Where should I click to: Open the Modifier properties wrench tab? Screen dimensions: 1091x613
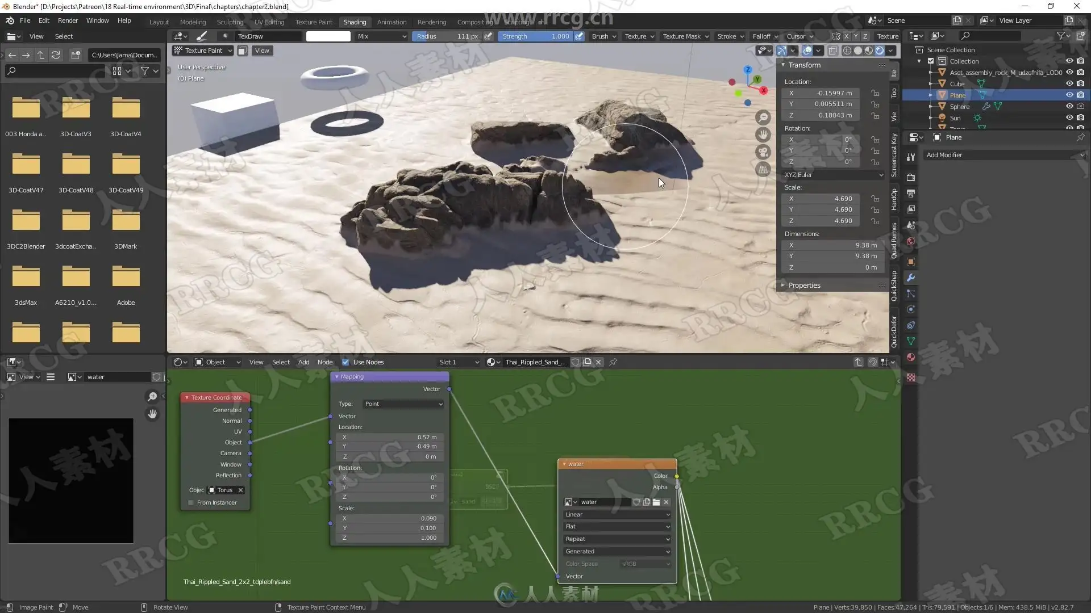(x=911, y=278)
